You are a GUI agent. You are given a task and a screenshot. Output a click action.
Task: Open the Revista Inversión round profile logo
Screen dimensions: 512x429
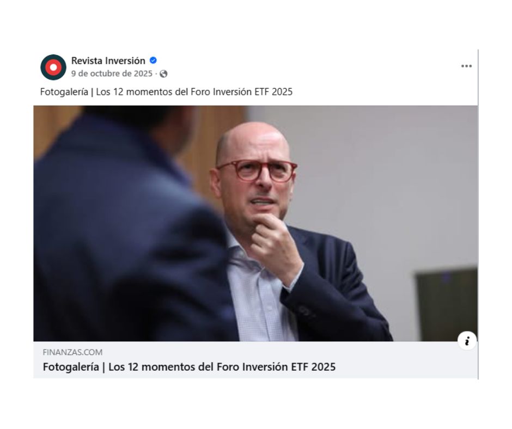[53, 68]
